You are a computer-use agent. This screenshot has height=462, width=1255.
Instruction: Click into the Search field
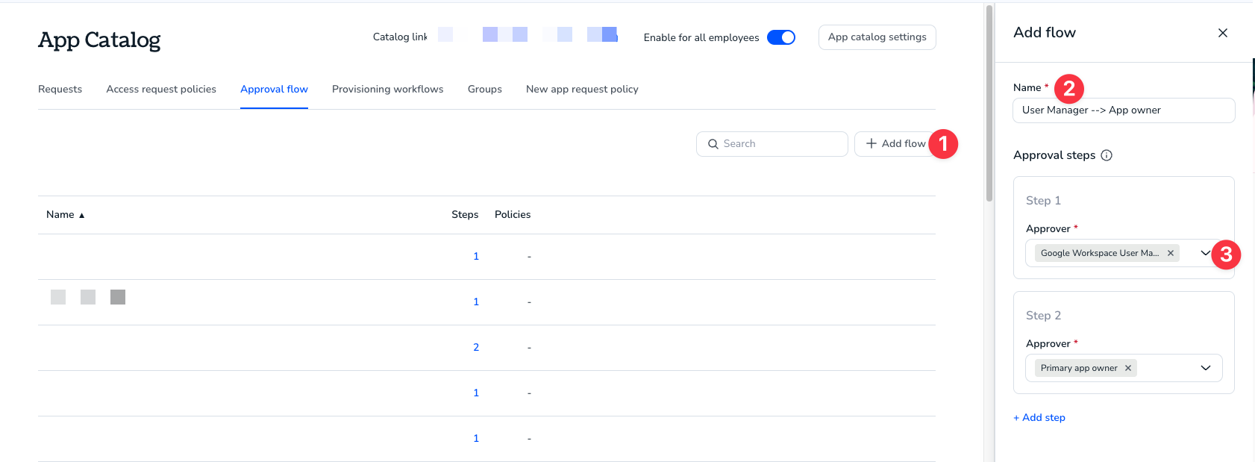[x=772, y=144]
